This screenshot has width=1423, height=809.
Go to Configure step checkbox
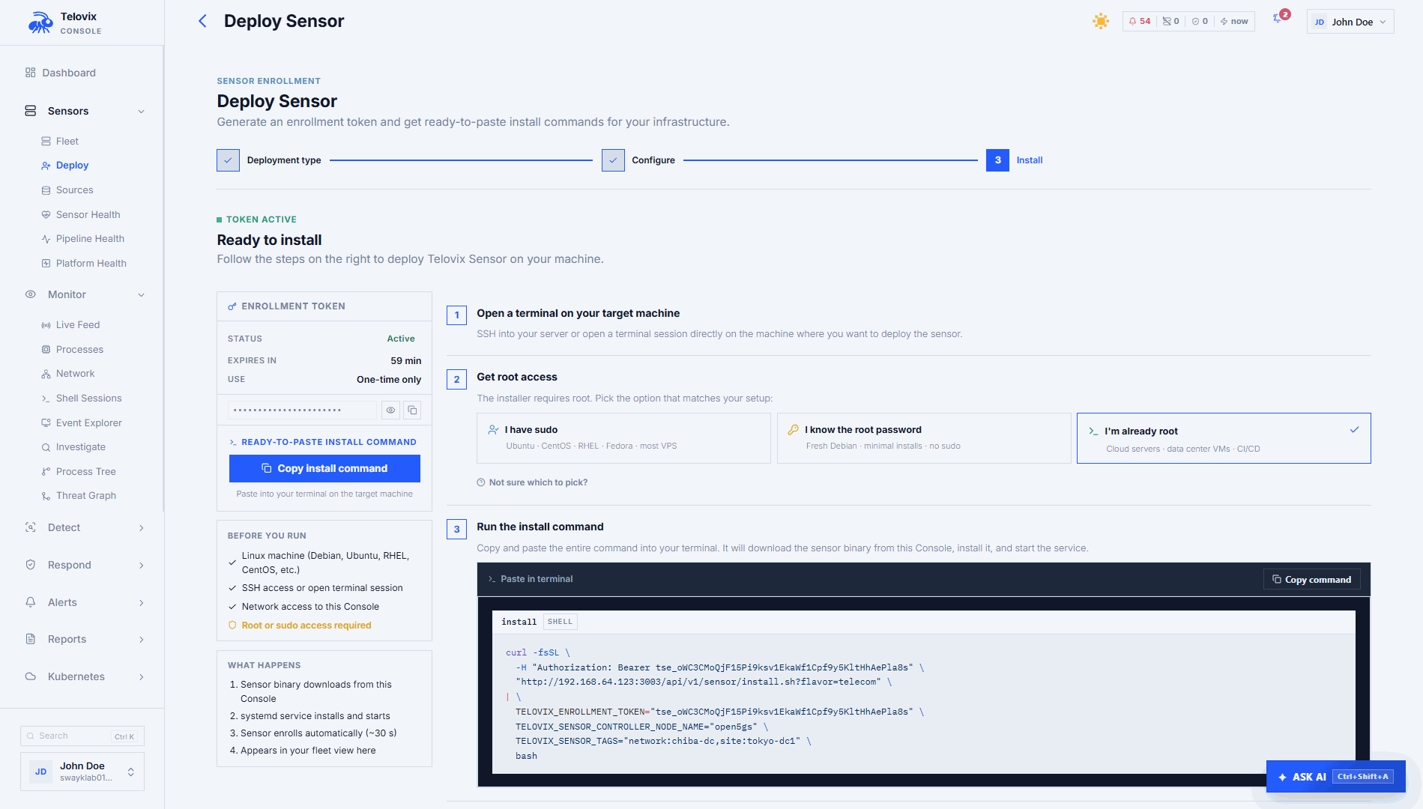(x=613, y=160)
